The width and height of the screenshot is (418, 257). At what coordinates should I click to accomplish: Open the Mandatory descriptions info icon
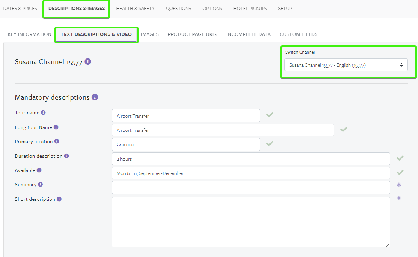[94, 97]
